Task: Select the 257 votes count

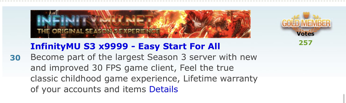Action: 305,43
